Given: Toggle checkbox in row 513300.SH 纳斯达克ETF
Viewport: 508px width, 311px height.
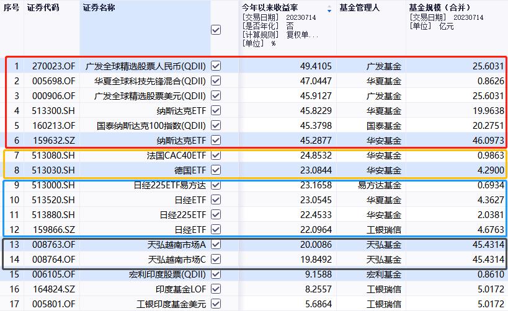Looking at the screenshot, I should (x=216, y=111).
